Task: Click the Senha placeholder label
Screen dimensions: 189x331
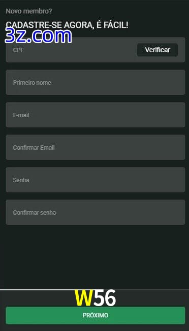Action: [21, 180]
